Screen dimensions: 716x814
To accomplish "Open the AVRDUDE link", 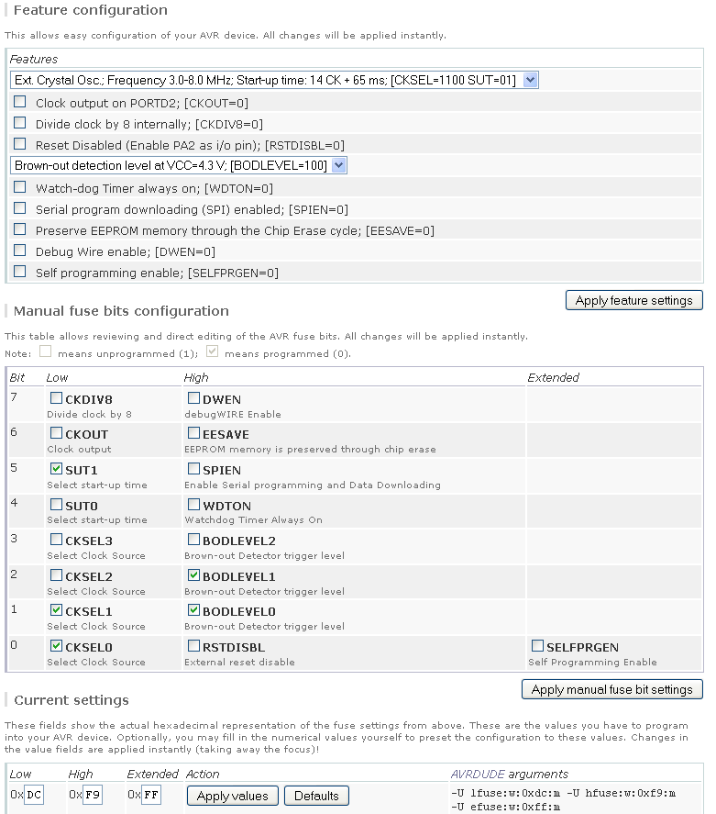I will [x=478, y=774].
